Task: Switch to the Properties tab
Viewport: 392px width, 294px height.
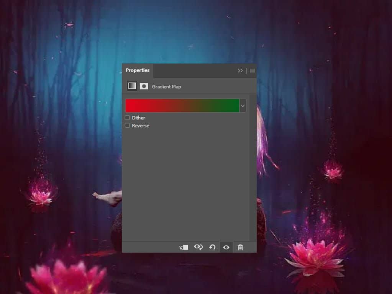Action: [138, 70]
